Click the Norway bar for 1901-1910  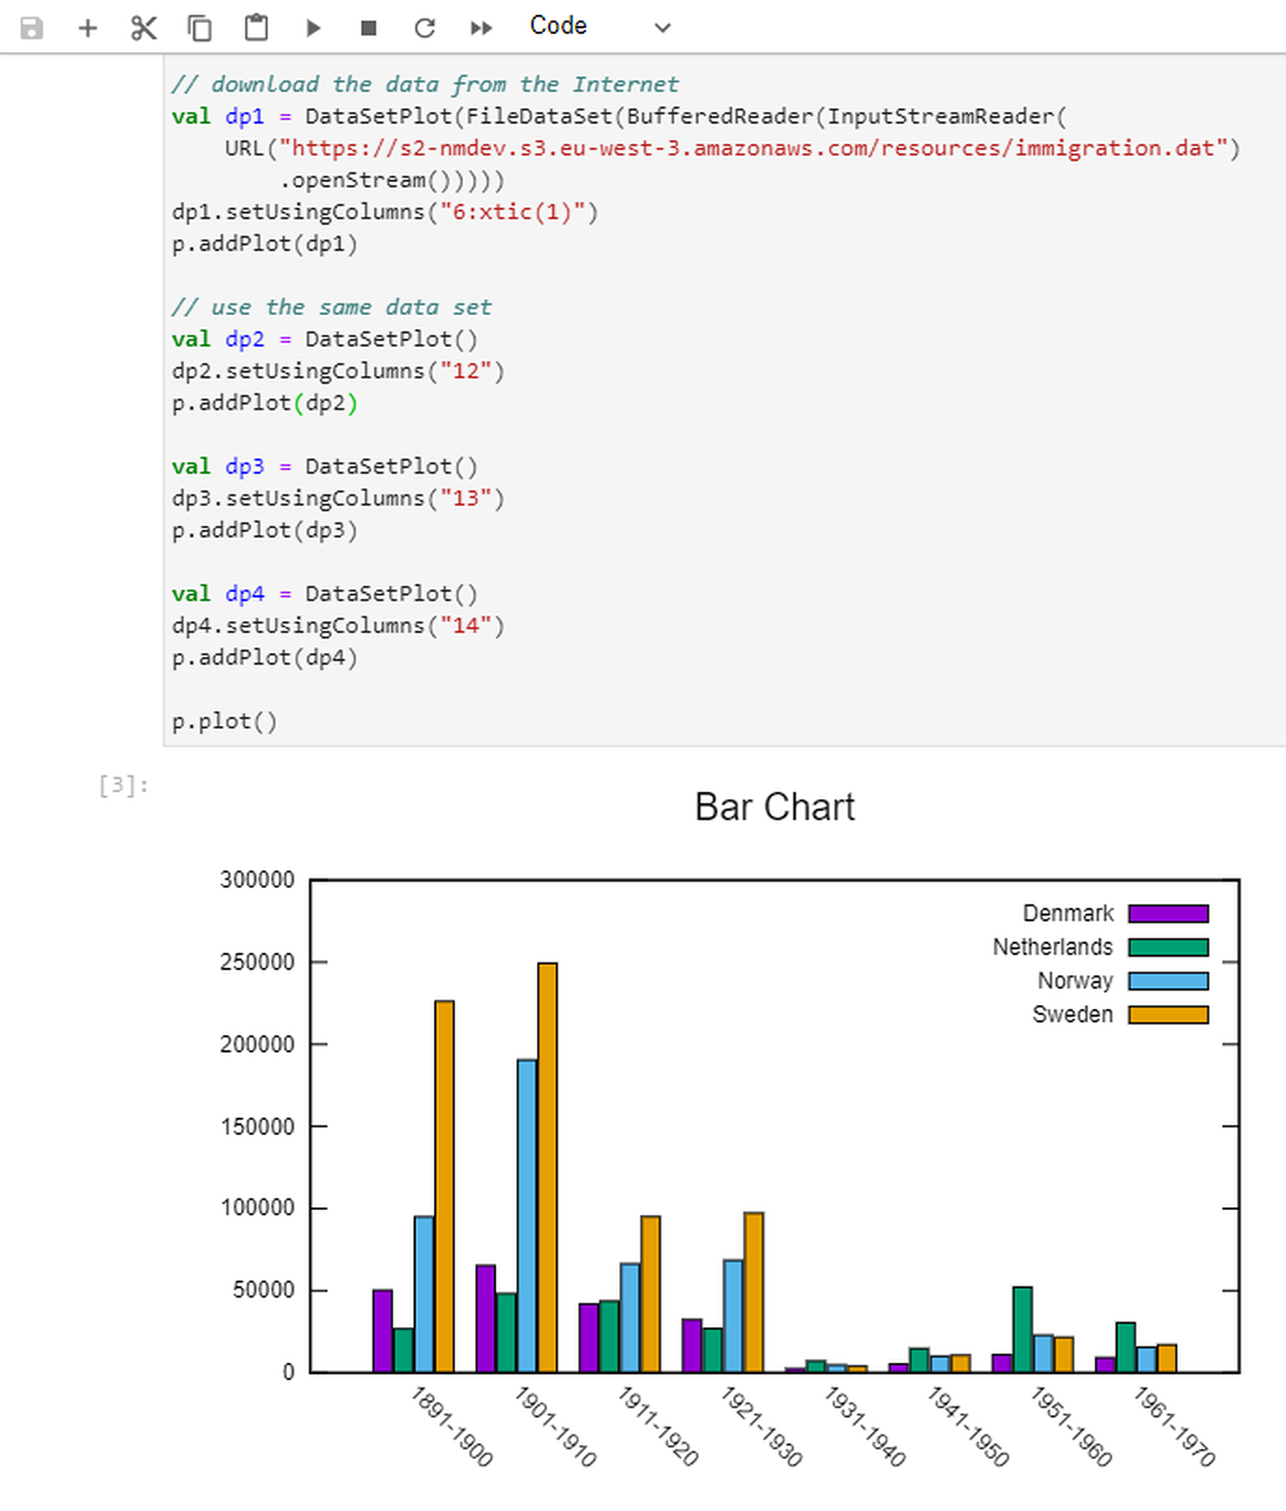click(x=527, y=1216)
